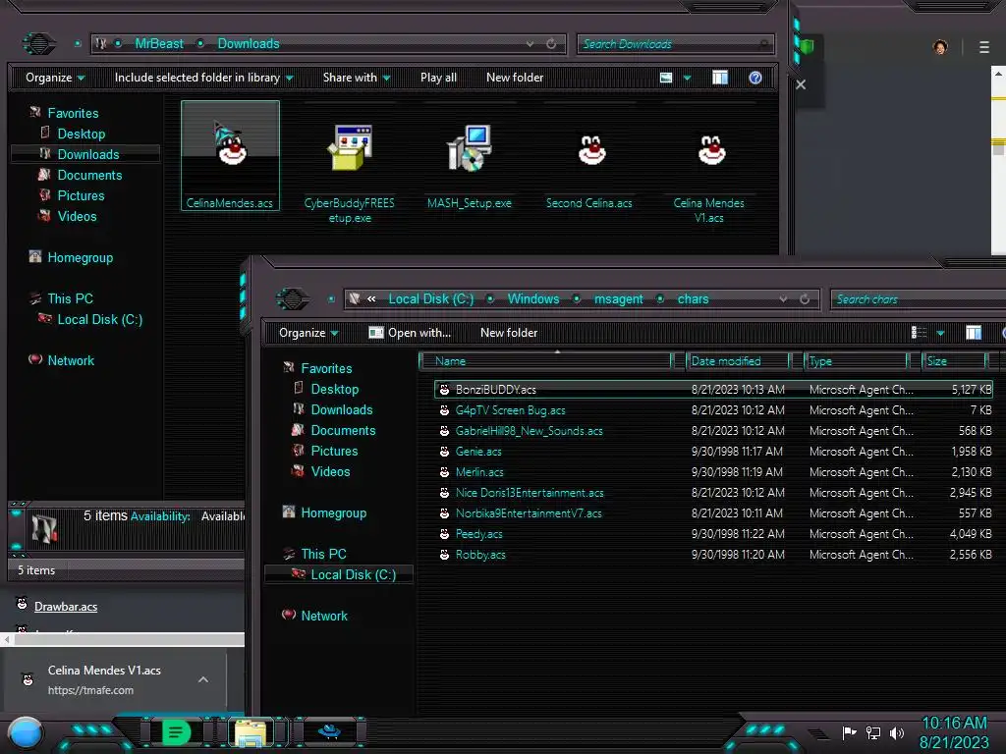This screenshot has width=1006, height=754.
Task: Sort by Type column header
Action: tap(857, 361)
